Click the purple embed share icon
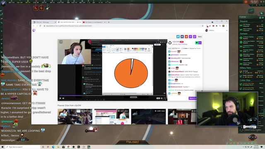This screenshot has height=149, width=265. tap(190, 37)
